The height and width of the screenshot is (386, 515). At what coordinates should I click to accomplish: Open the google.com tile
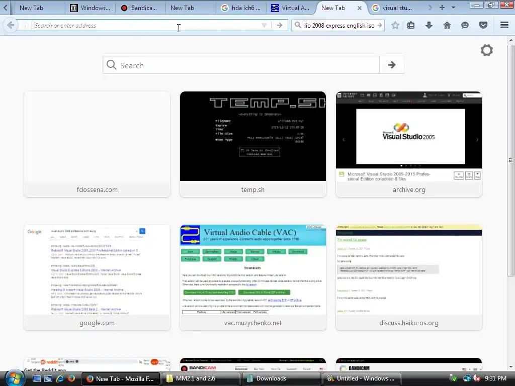coord(97,277)
